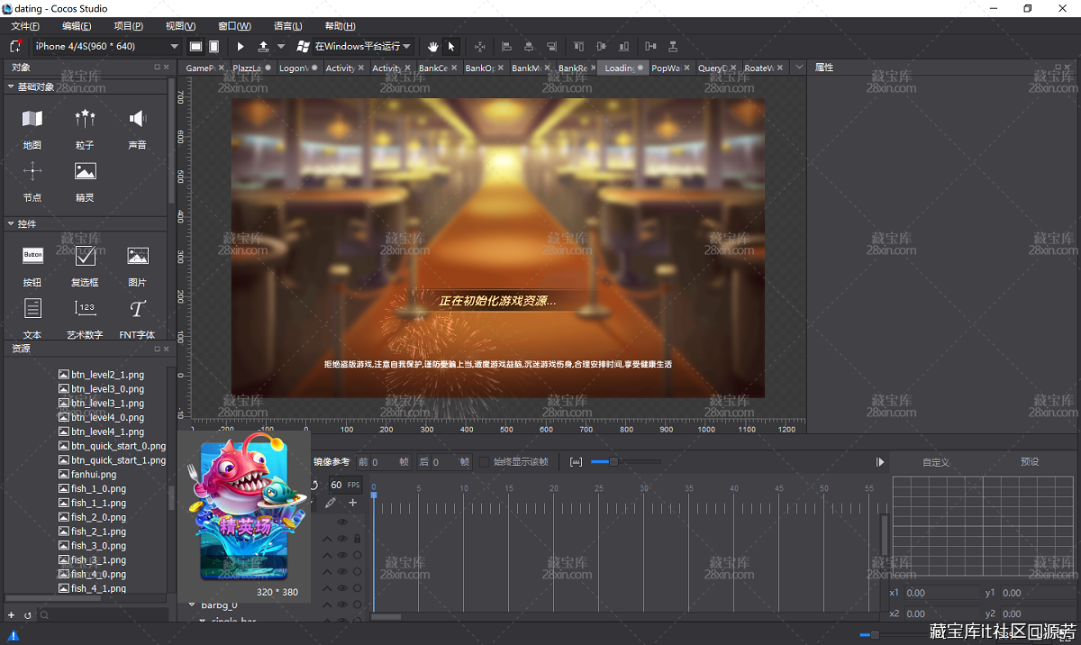
Task: Pick the 粒子 particle object
Action: click(85, 119)
